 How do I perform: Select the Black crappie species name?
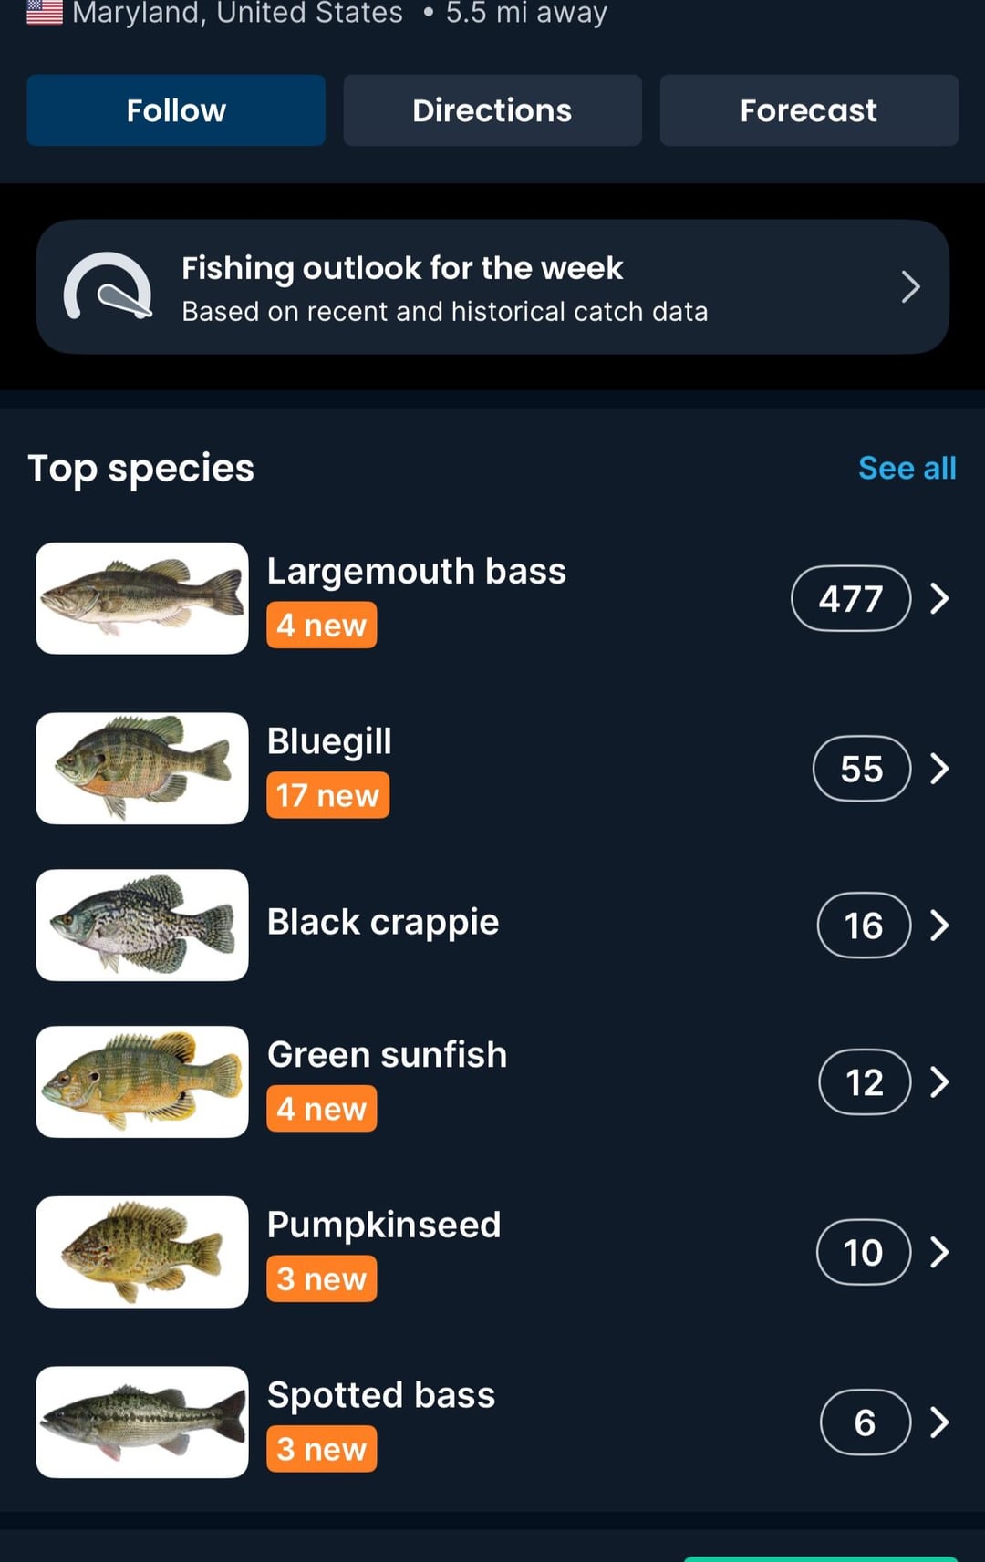tap(383, 922)
